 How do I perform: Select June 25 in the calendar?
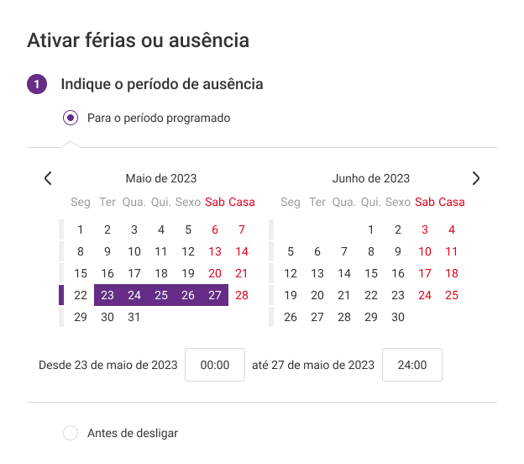pos(452,295)
